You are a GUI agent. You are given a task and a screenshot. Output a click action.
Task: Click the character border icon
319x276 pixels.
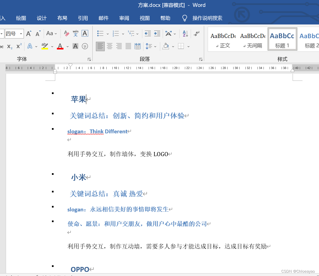tap(85, 33)
